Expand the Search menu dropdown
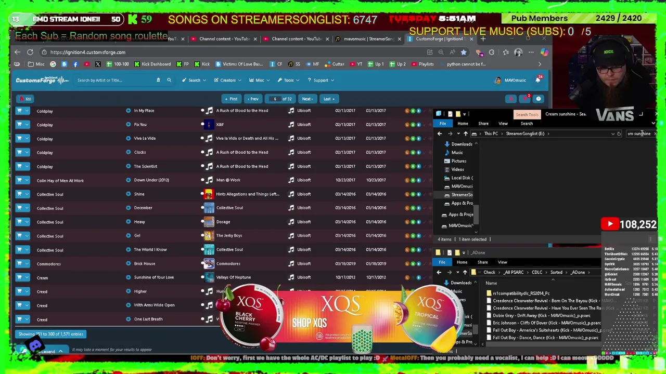 pyautogui.click(x=194, y=80)
